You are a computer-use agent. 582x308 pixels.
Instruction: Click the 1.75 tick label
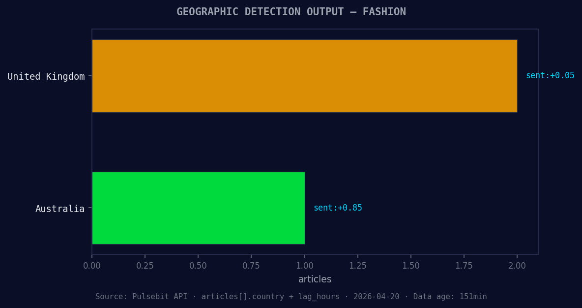click(x=464, y=265)
